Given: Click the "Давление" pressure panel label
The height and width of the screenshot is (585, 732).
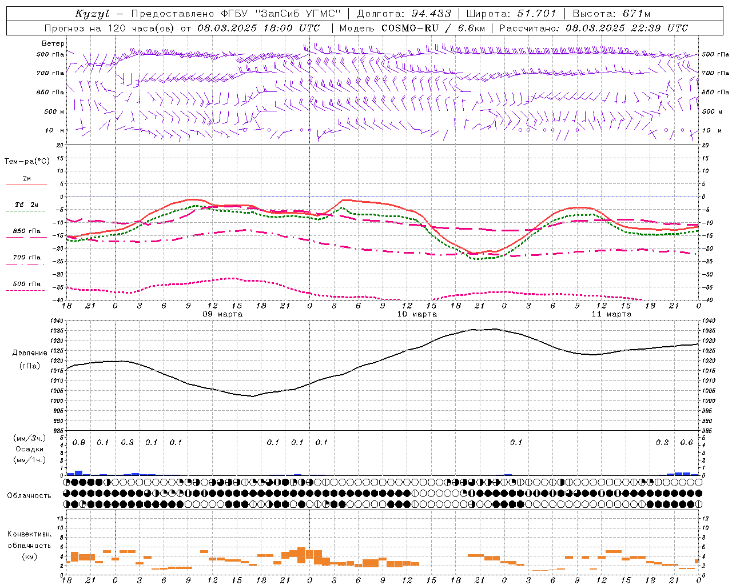Looking at the screenshot, I should click(30, 353).
